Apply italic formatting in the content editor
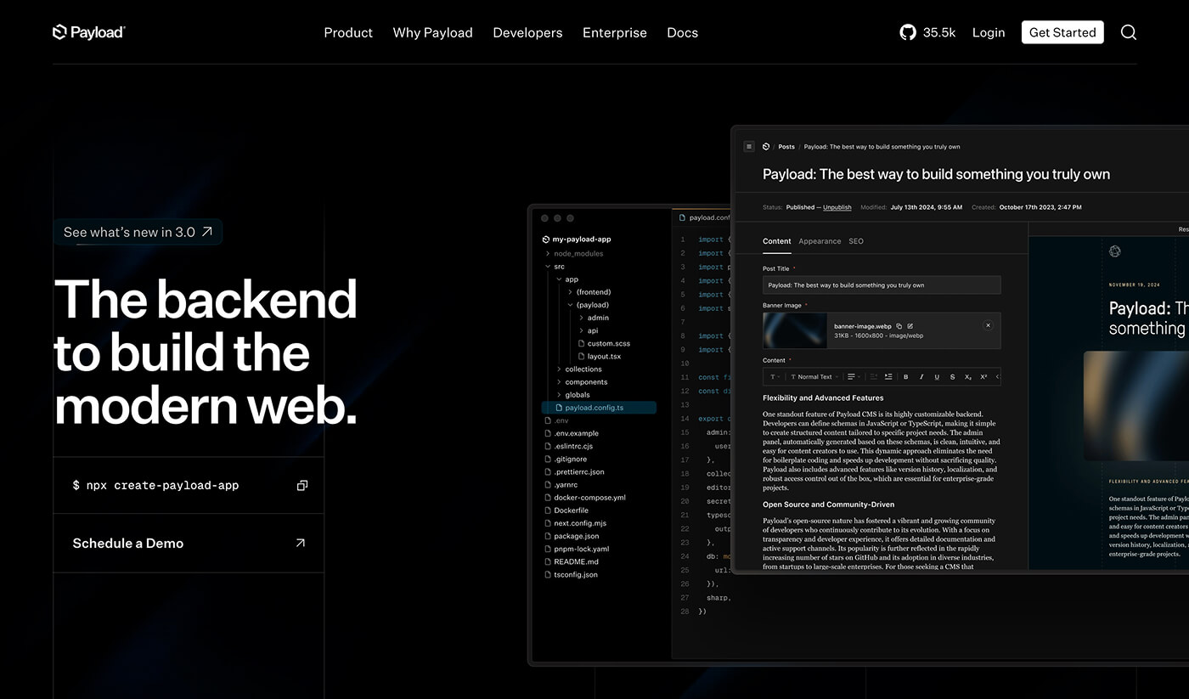The image size is (1189, 699). tap(921, 376)
